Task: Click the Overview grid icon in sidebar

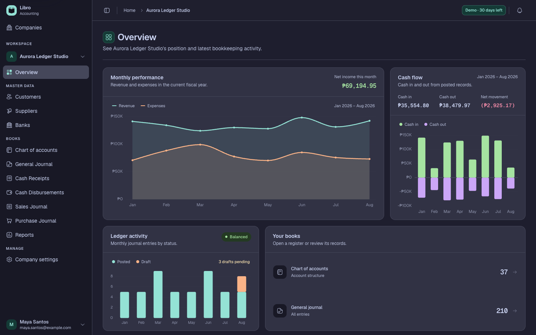Action: pyautogui.click(x=9, y=72)
